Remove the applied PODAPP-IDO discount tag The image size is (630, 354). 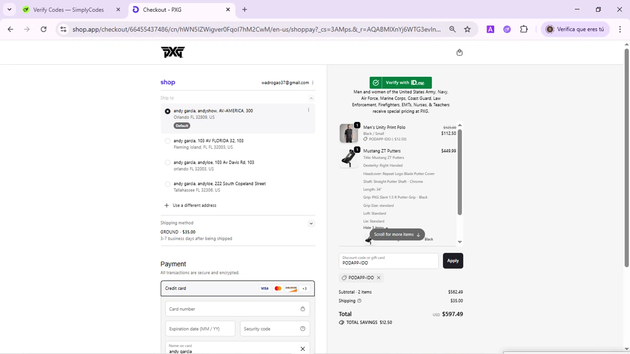(378, 278)
